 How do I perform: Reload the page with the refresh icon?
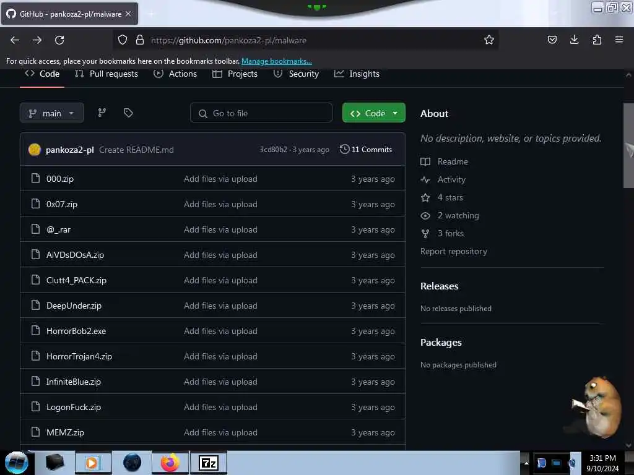(x=59, y=40)
